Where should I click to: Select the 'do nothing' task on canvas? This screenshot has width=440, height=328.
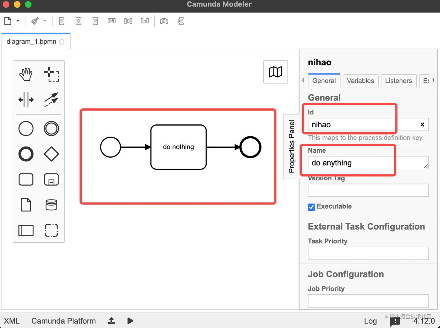coord(178,147)
